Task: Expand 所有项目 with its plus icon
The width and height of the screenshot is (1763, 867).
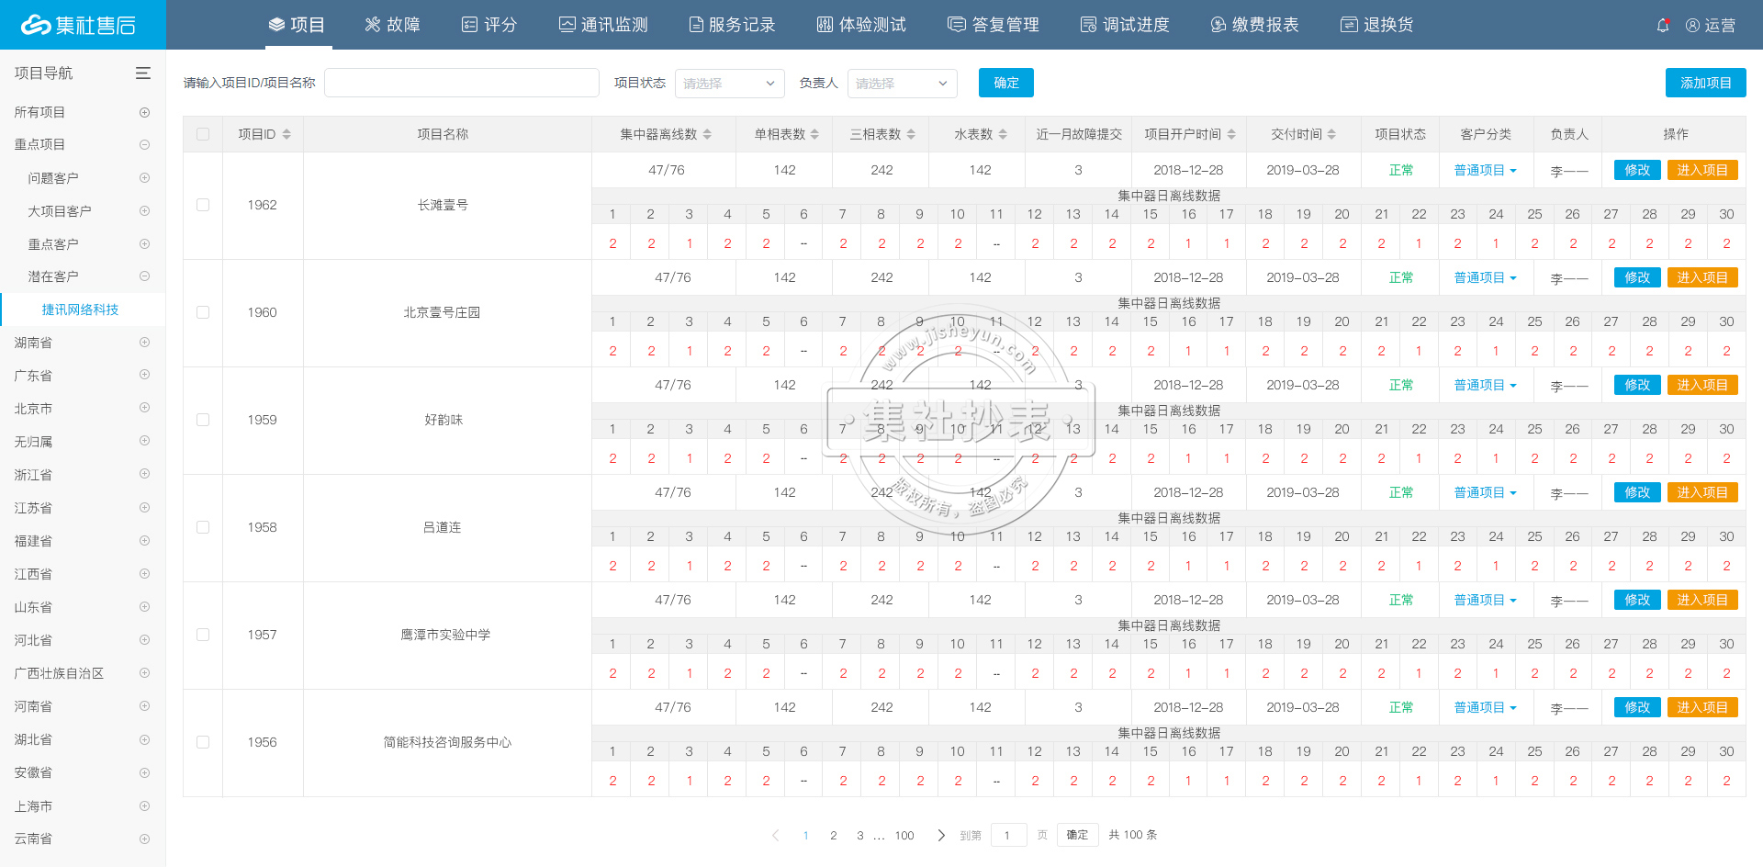Action: pyautogui.click(x=144, y=112)
